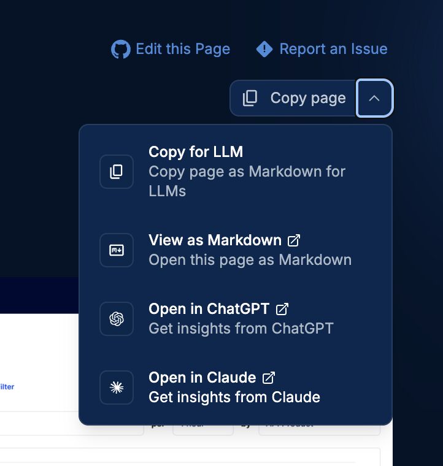
Task: Click the warning diamond icon by Report an Issue
Action: 264,49
